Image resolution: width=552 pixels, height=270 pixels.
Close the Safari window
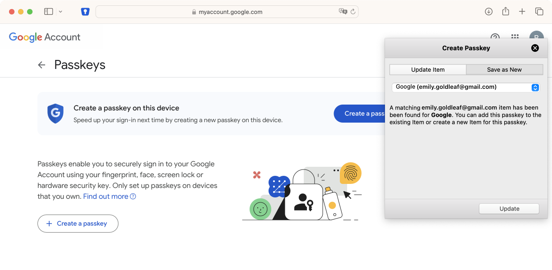coord(12,12)
